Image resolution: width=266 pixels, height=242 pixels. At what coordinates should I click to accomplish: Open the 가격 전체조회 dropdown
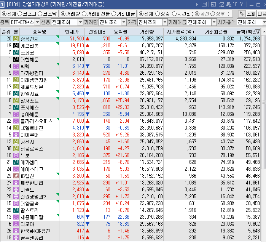[x=165, y=22]
